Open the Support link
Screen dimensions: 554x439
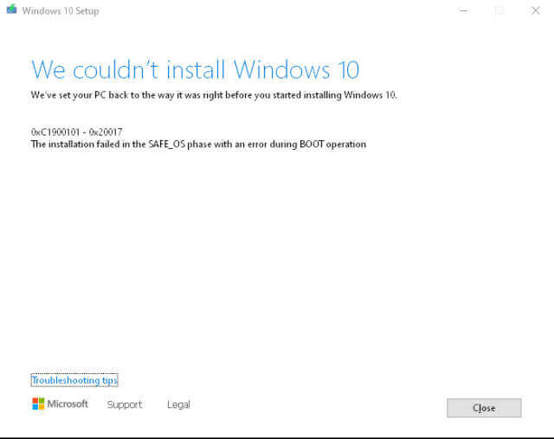125,404
